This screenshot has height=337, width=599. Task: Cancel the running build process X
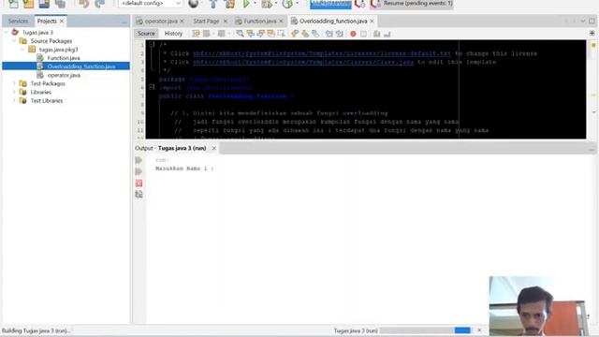pyautogui.click(x=479, y=330)
